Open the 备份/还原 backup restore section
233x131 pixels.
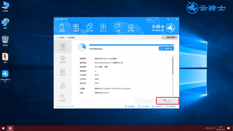pyautogui.click(x=89, y=28)
